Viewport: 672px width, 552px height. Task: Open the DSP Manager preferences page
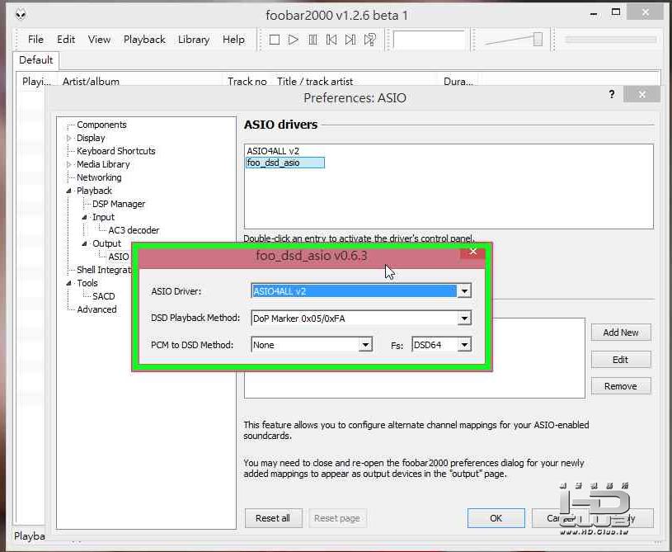pos(119,204)
